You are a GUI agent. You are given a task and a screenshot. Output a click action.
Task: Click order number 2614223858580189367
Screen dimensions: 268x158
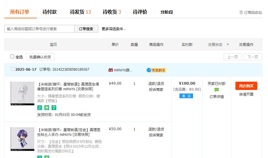tap(71, 70)
